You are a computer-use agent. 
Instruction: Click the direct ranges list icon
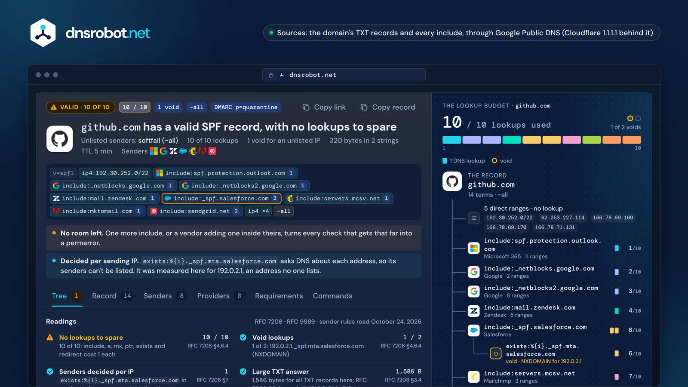(474, 218)
